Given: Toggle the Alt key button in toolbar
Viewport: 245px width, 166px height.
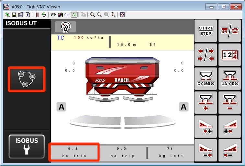Looking at the screenshot, I should 74,15.
